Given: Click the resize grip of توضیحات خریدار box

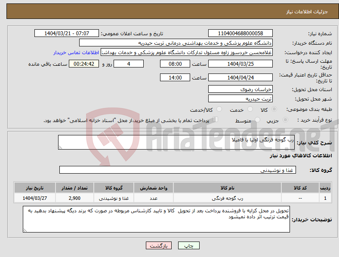Looking at the screenshot, I should coord(25,230).
